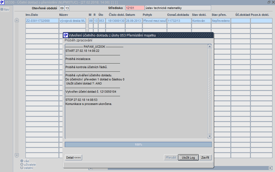Click the Úlo cell showing 053
This screenshot has width=275, height=172.
[x=102, y=21]
